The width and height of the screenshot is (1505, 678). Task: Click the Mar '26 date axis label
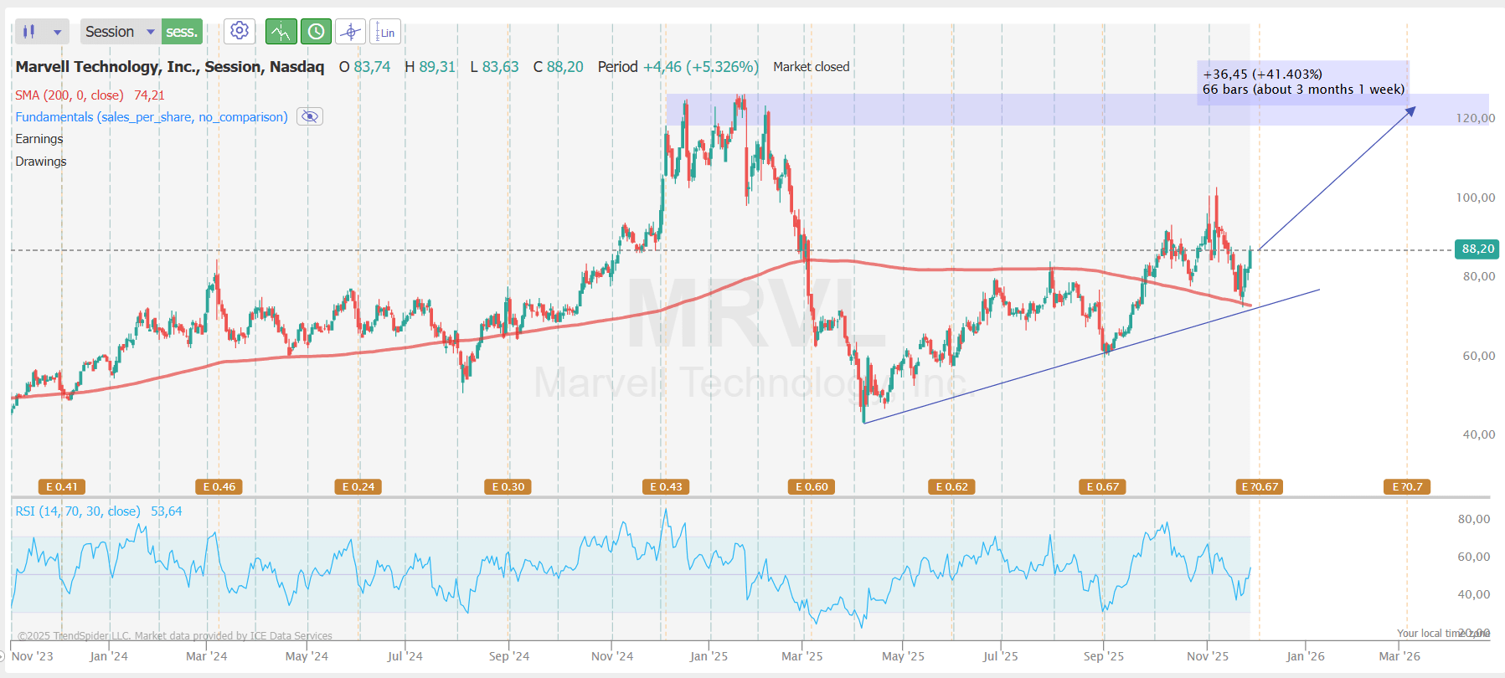(1399, 656)
